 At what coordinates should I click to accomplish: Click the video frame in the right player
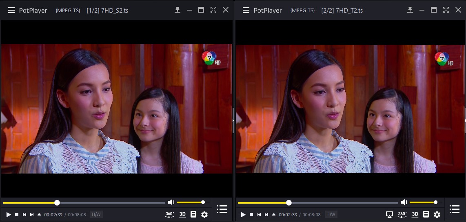(350, 109)
